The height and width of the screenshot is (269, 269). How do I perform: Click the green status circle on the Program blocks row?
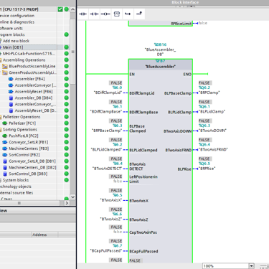pyautogui.click(x=67, y=34)
